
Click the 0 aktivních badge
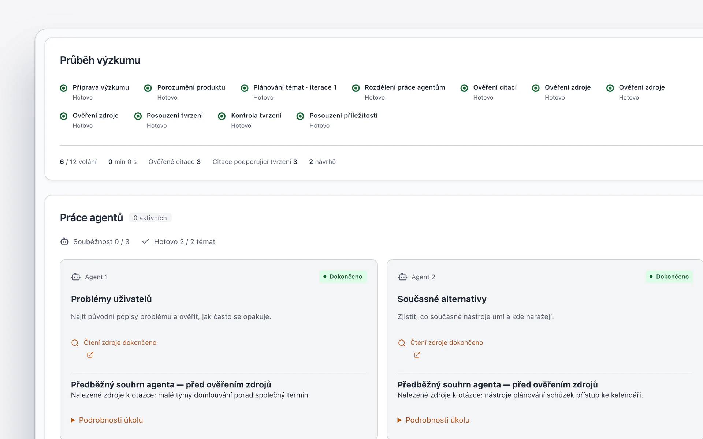click(x=150, y=218)
